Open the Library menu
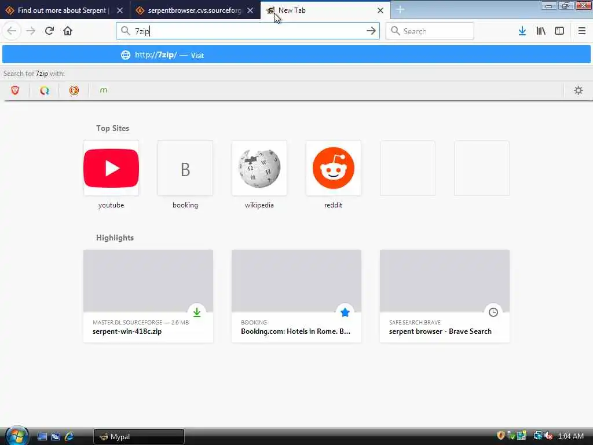 click(x=541, y=31)
